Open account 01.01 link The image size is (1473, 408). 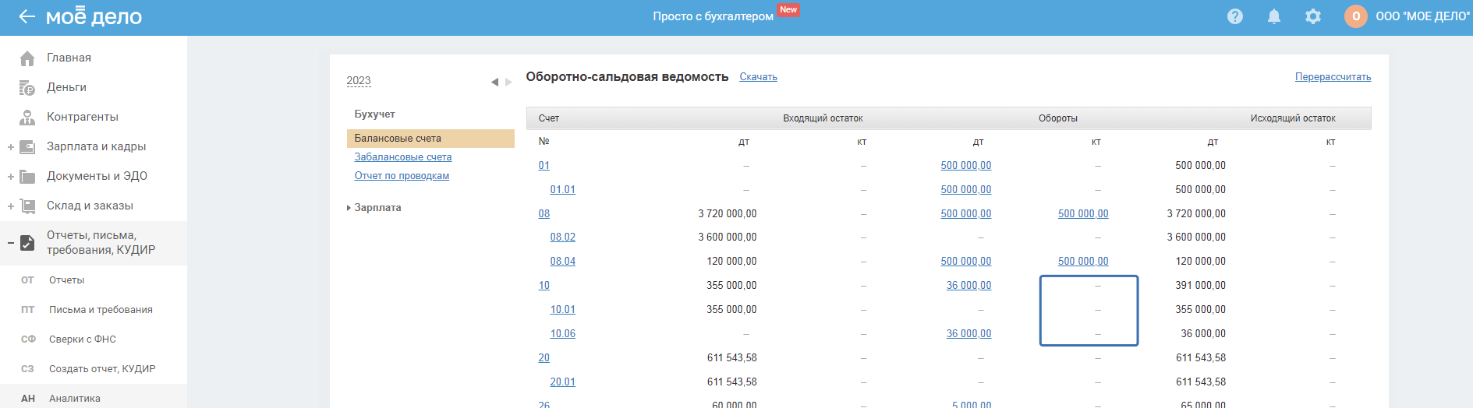click(x=563, y=190)
